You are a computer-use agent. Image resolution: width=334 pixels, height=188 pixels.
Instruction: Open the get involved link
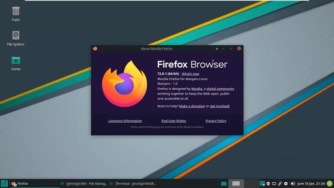pos(220,106)
